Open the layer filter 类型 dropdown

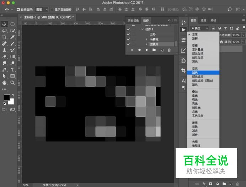(199, 28)
